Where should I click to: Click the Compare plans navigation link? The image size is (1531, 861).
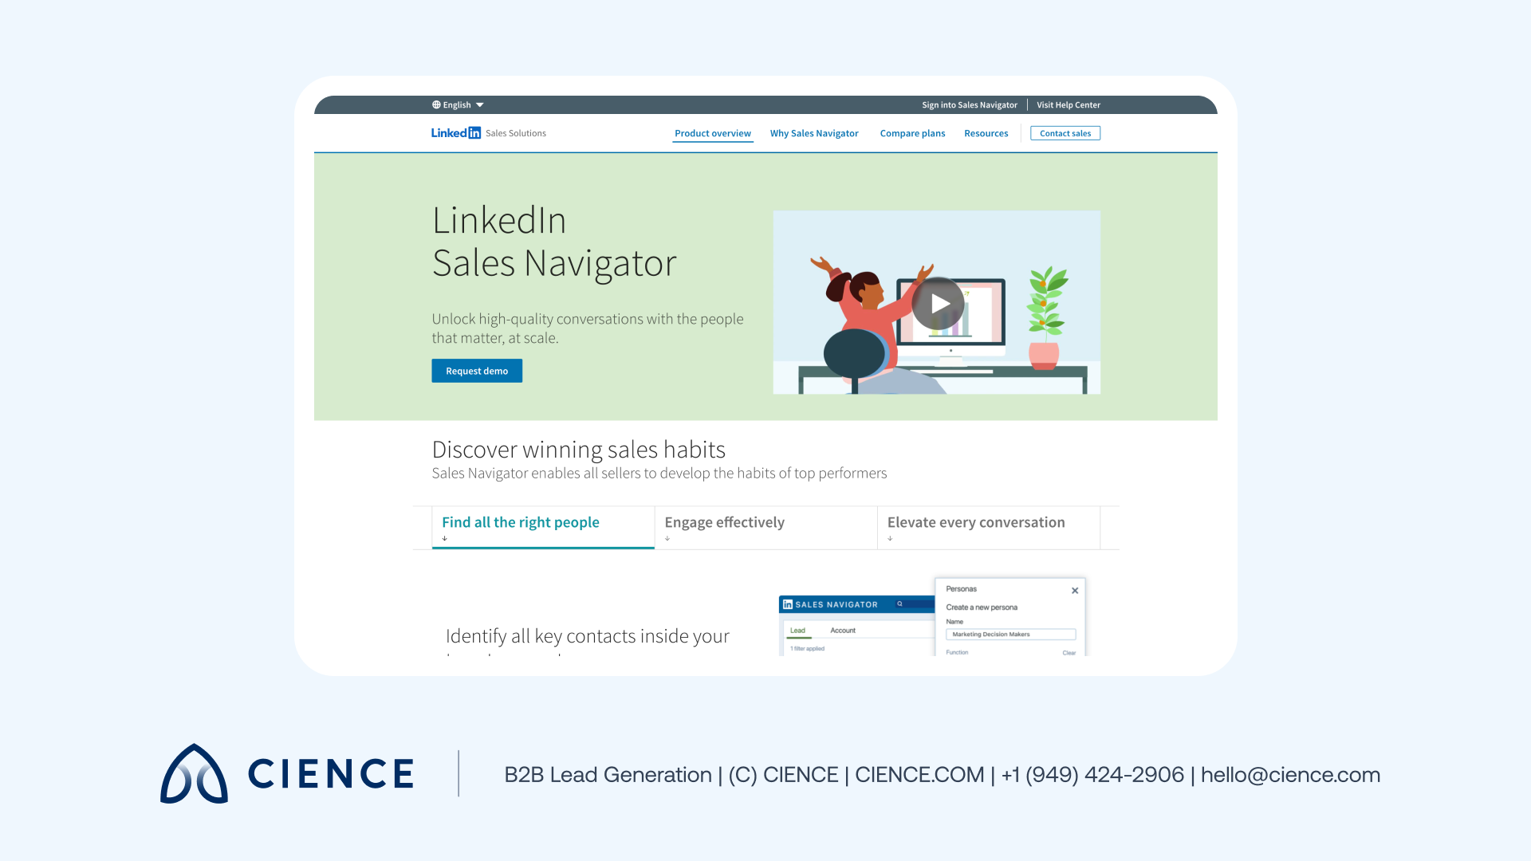911,132
